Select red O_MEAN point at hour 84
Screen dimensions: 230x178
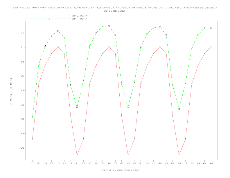(x=211, y=47)
